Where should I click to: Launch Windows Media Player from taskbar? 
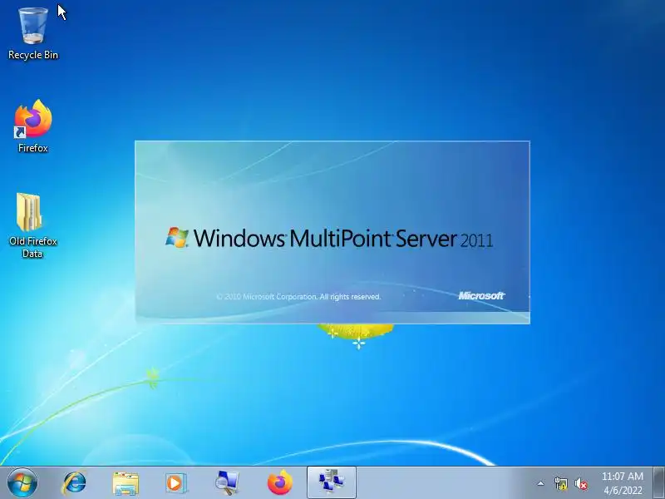(175, 483)
